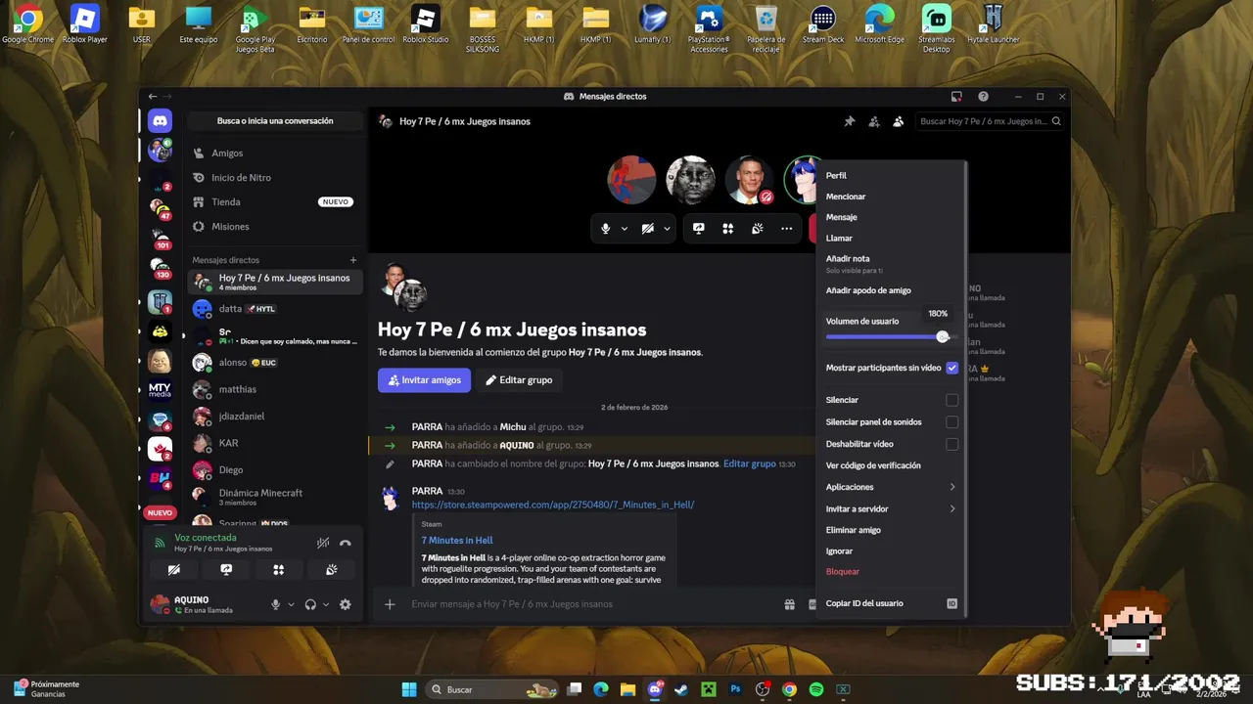Open inbox icon in title bar
Viewport: 1253px width, 704px height.
coord(956,97)
